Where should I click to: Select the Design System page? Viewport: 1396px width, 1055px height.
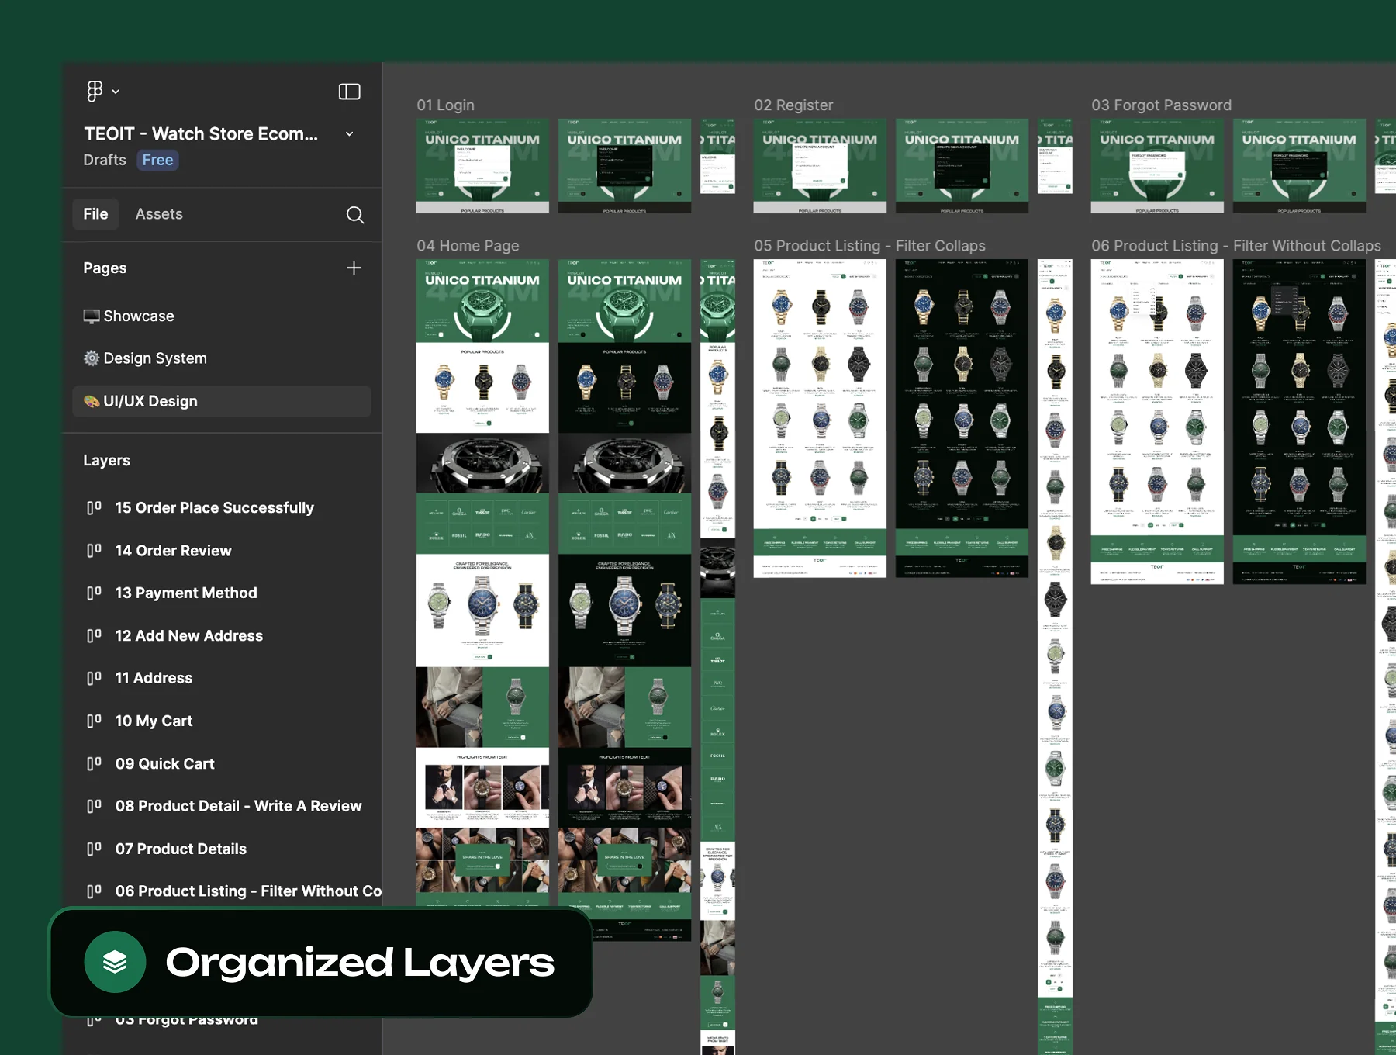coord(222,358)
